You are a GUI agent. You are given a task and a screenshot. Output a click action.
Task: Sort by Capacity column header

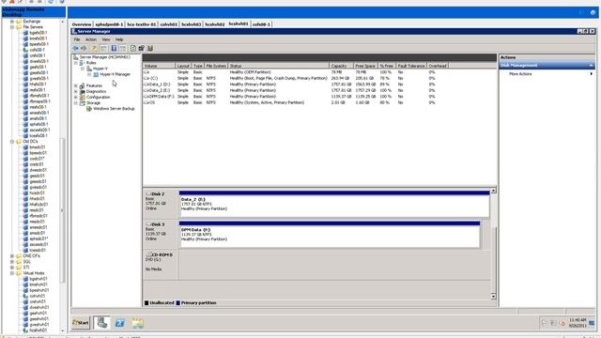coord(341,66)
